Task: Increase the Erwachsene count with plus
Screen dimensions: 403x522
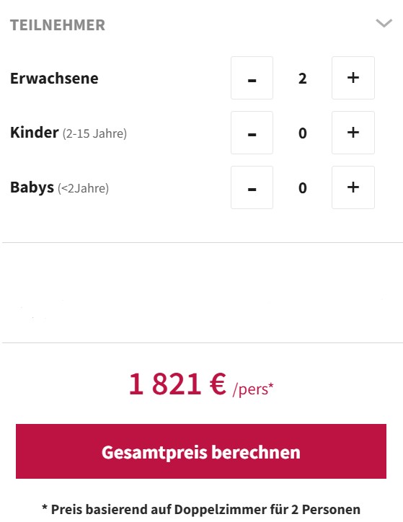Action: 353,78
